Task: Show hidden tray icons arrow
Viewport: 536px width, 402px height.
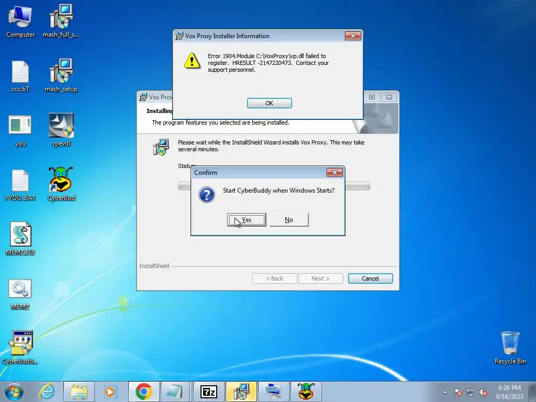Action: [445, 392]
